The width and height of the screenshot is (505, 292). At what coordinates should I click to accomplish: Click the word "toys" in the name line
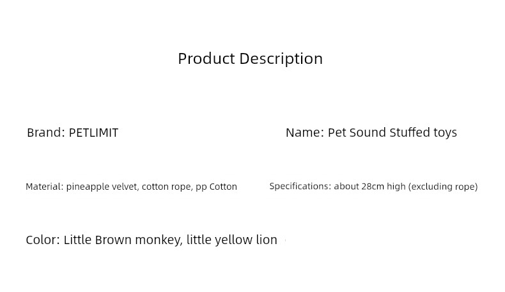tap(446, 133)
